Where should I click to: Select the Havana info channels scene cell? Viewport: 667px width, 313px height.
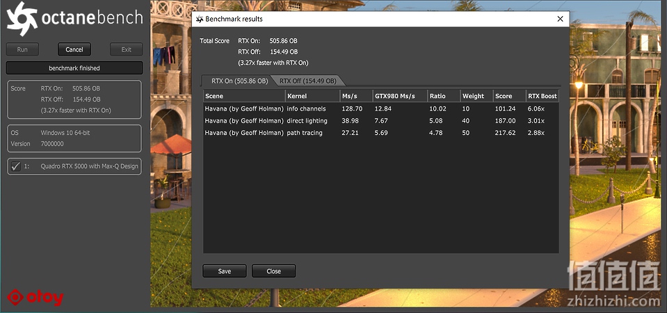point(244,109)
